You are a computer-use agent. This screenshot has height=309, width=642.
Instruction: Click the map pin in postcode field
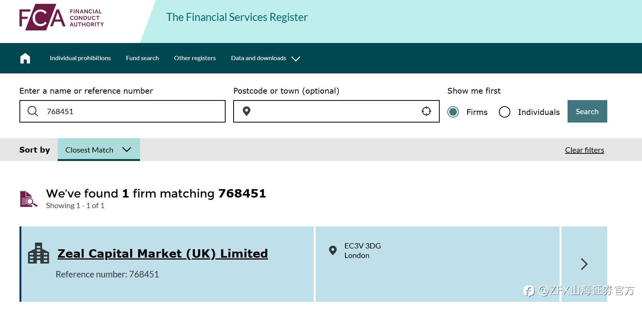click(x=247, y=111)
